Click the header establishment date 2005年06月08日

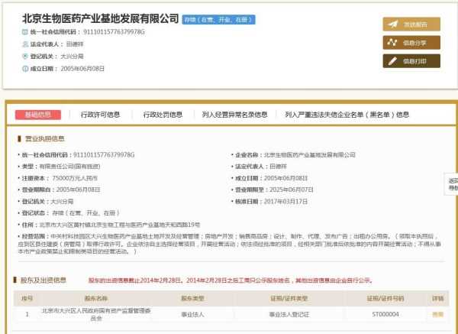pyautogui.click(x=82, y=69)
